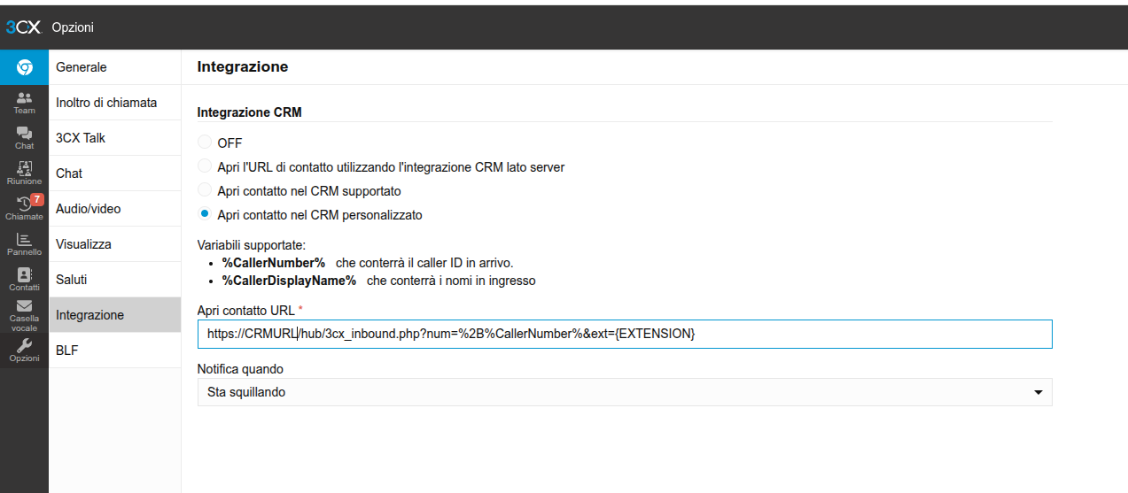Select Apri l'URL di contatto lato server option
The image size is (1128, 493).
(x=205, y=166)
